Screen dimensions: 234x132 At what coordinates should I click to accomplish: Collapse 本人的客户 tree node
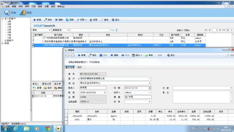(2, 19)
